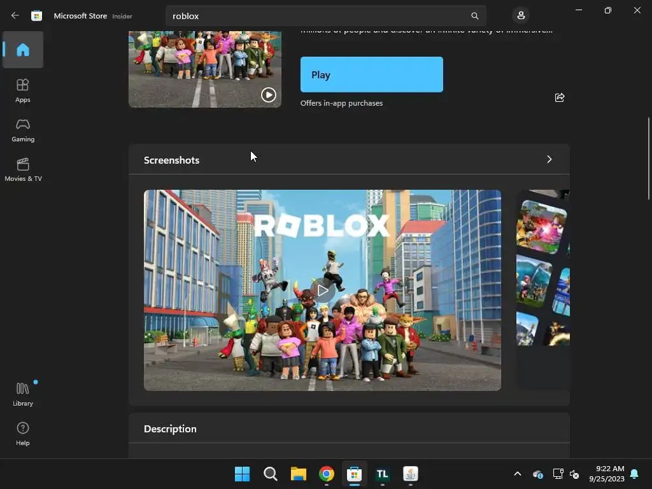The height and width of the screenshot is (489, 652).
Task: Switch to the Gaming section
Action: (23, 130)
